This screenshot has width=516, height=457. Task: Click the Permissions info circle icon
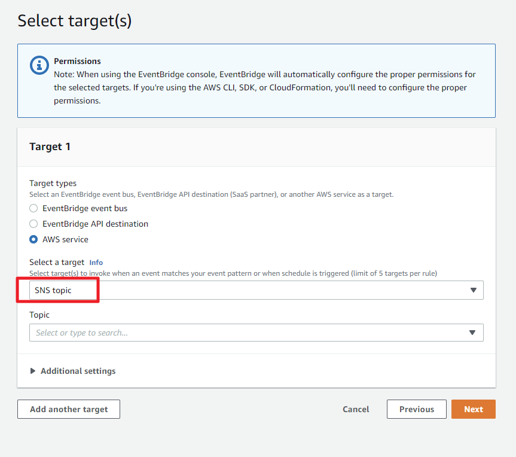click(39, 65)
